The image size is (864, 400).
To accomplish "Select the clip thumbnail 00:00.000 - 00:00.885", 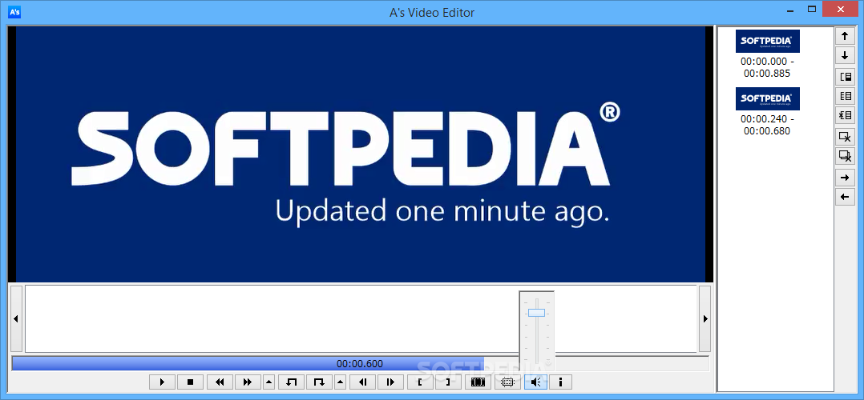I will [767, 42].
